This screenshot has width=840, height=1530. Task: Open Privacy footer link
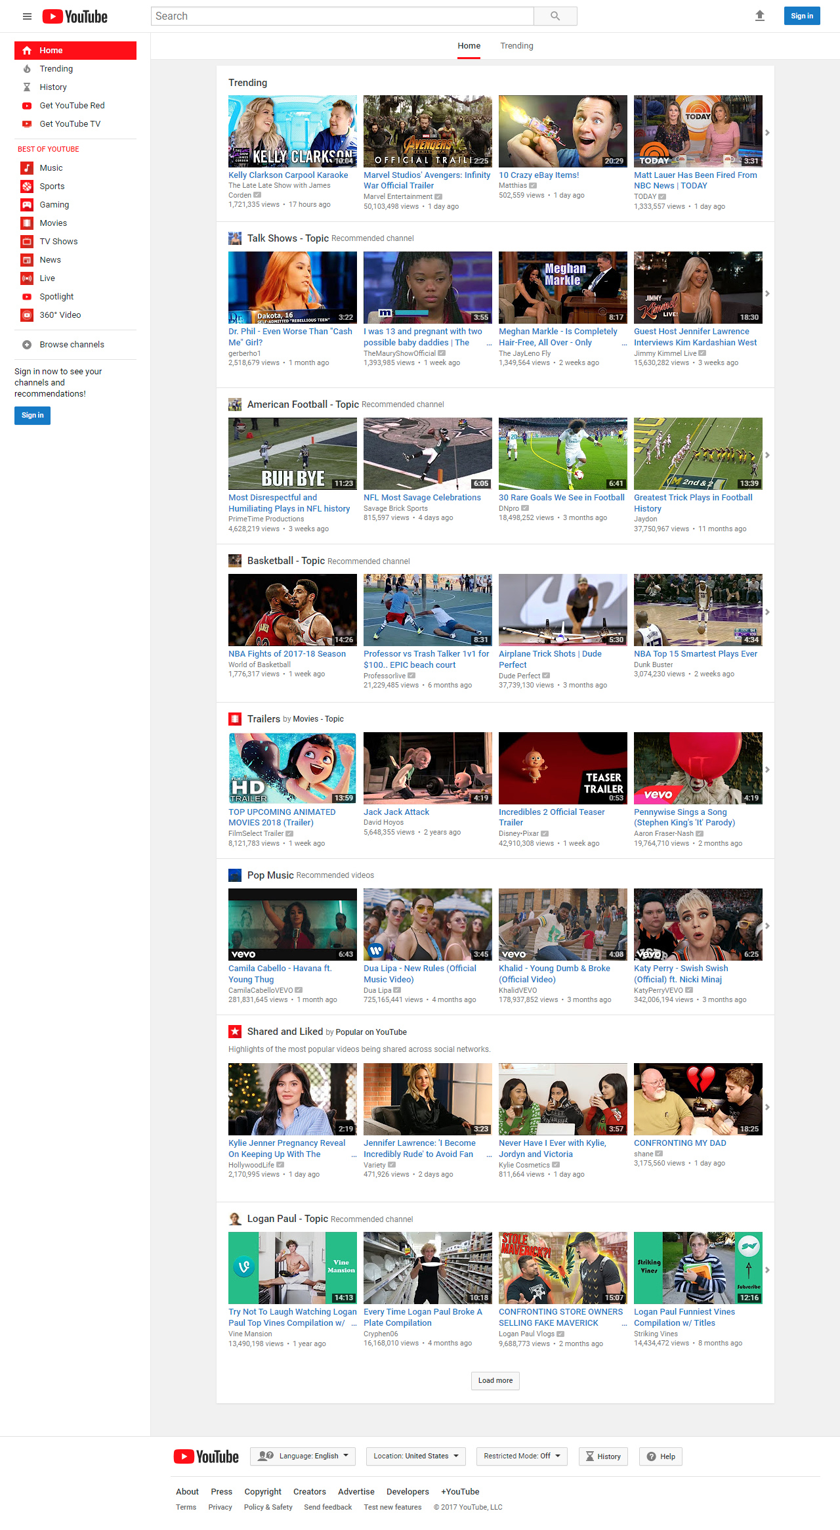(220, 1508)
